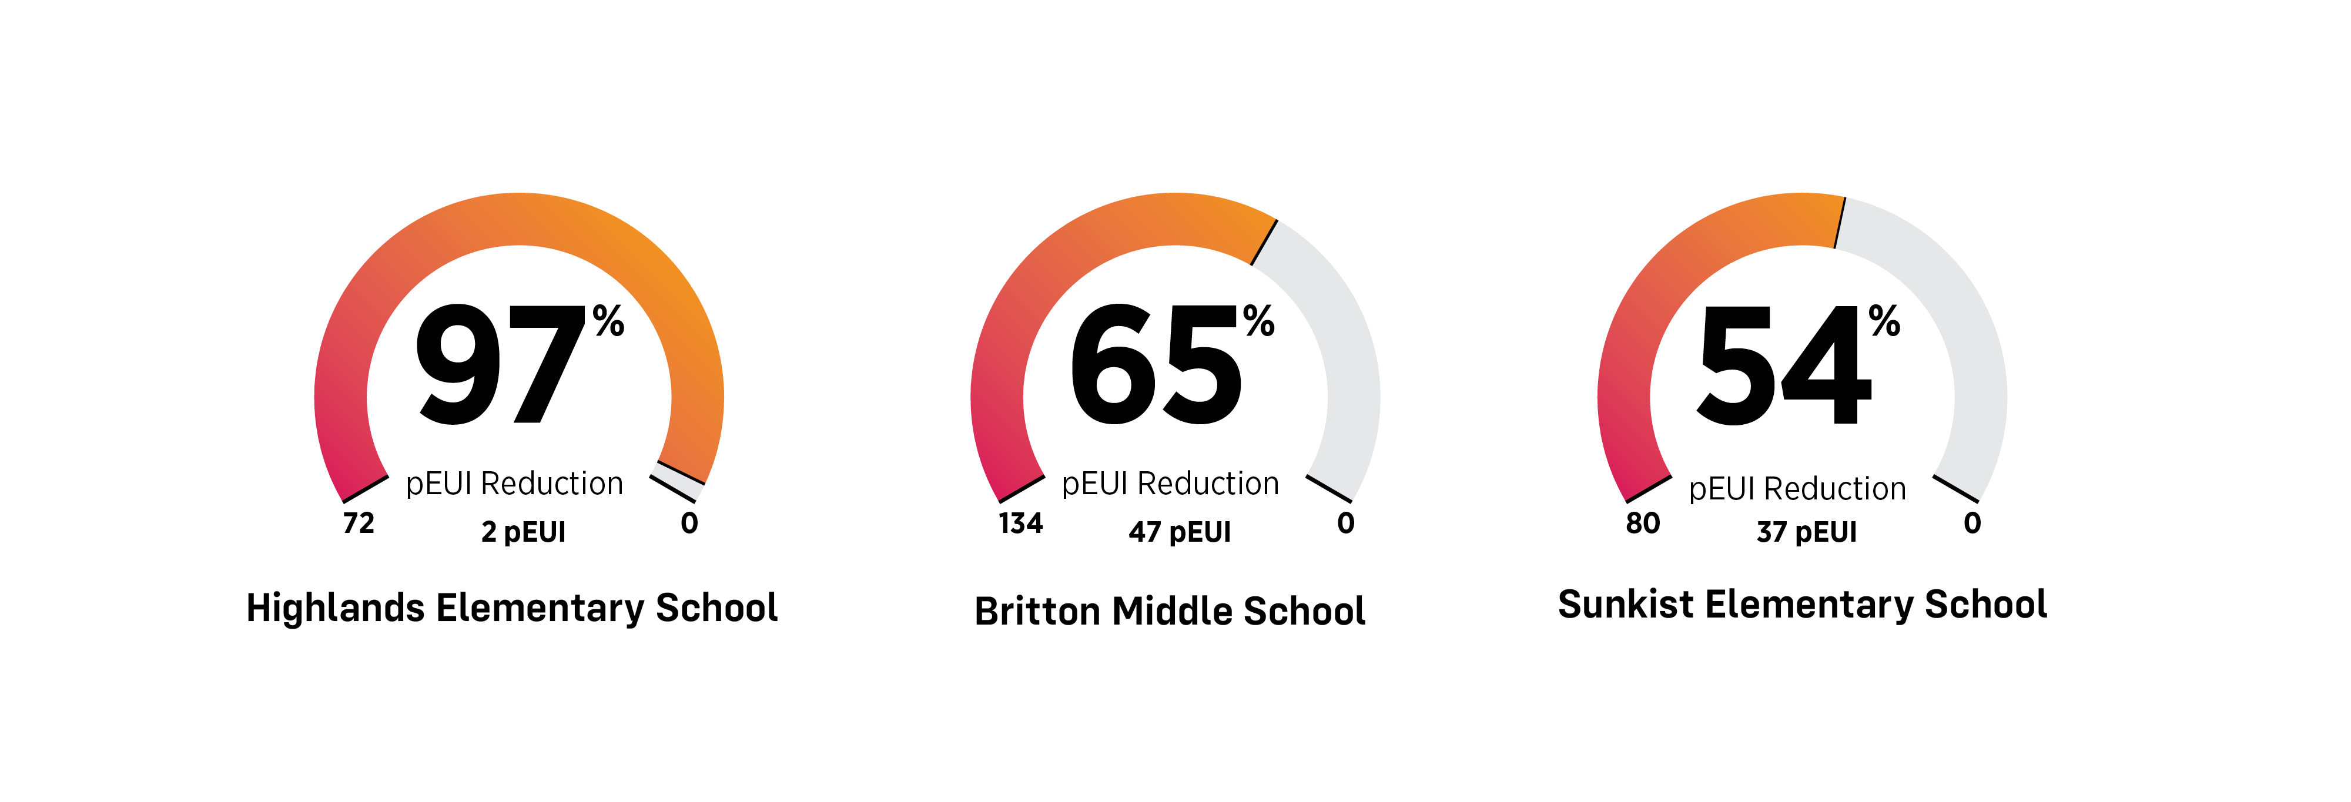Click the 0 end value on Britton gauge

point(1345,524)
